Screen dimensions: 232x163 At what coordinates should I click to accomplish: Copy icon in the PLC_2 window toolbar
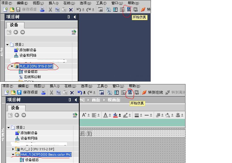pyautogui.click(x=57, y=10)
